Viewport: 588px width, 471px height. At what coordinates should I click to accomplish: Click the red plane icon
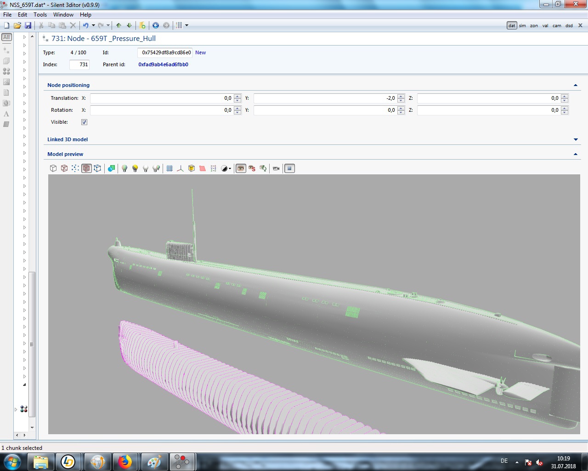tap(203, 168)
